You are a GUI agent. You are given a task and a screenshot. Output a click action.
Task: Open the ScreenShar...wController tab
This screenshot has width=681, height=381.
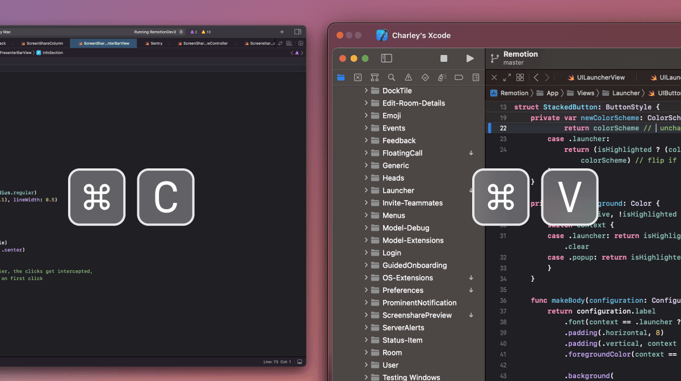coord(202,43)
